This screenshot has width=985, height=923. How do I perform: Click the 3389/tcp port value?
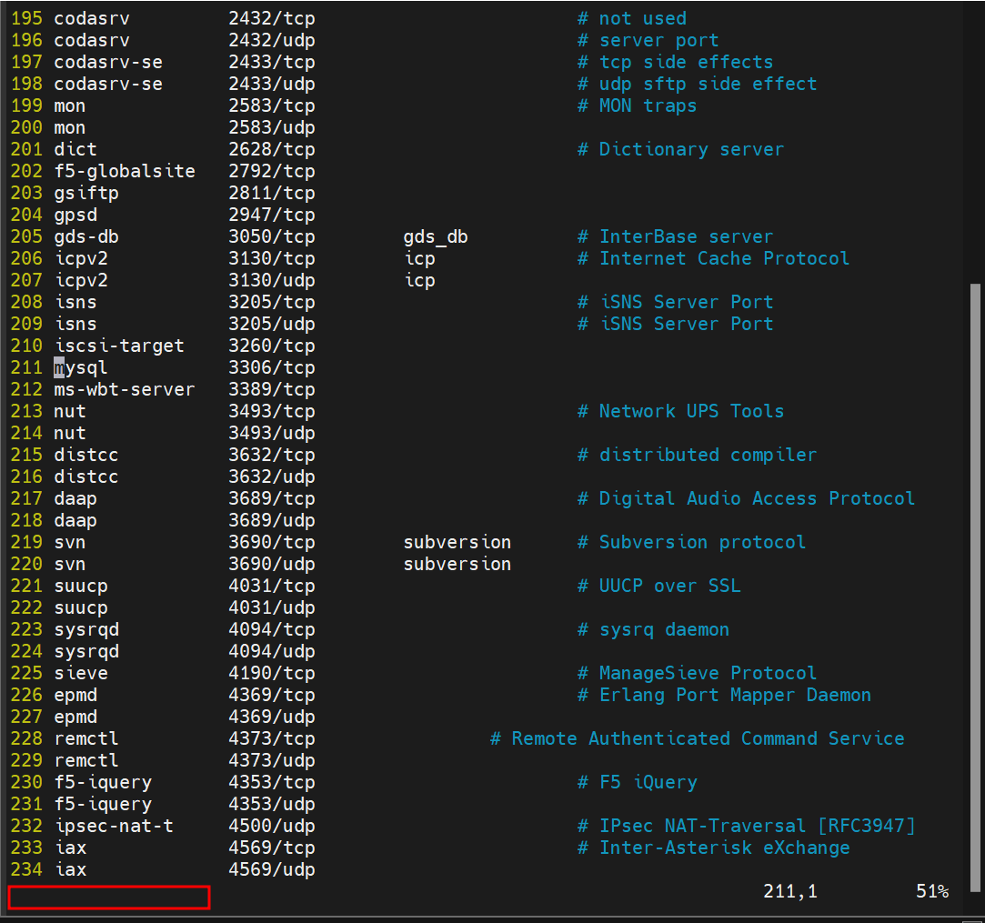tap(271, 390)
